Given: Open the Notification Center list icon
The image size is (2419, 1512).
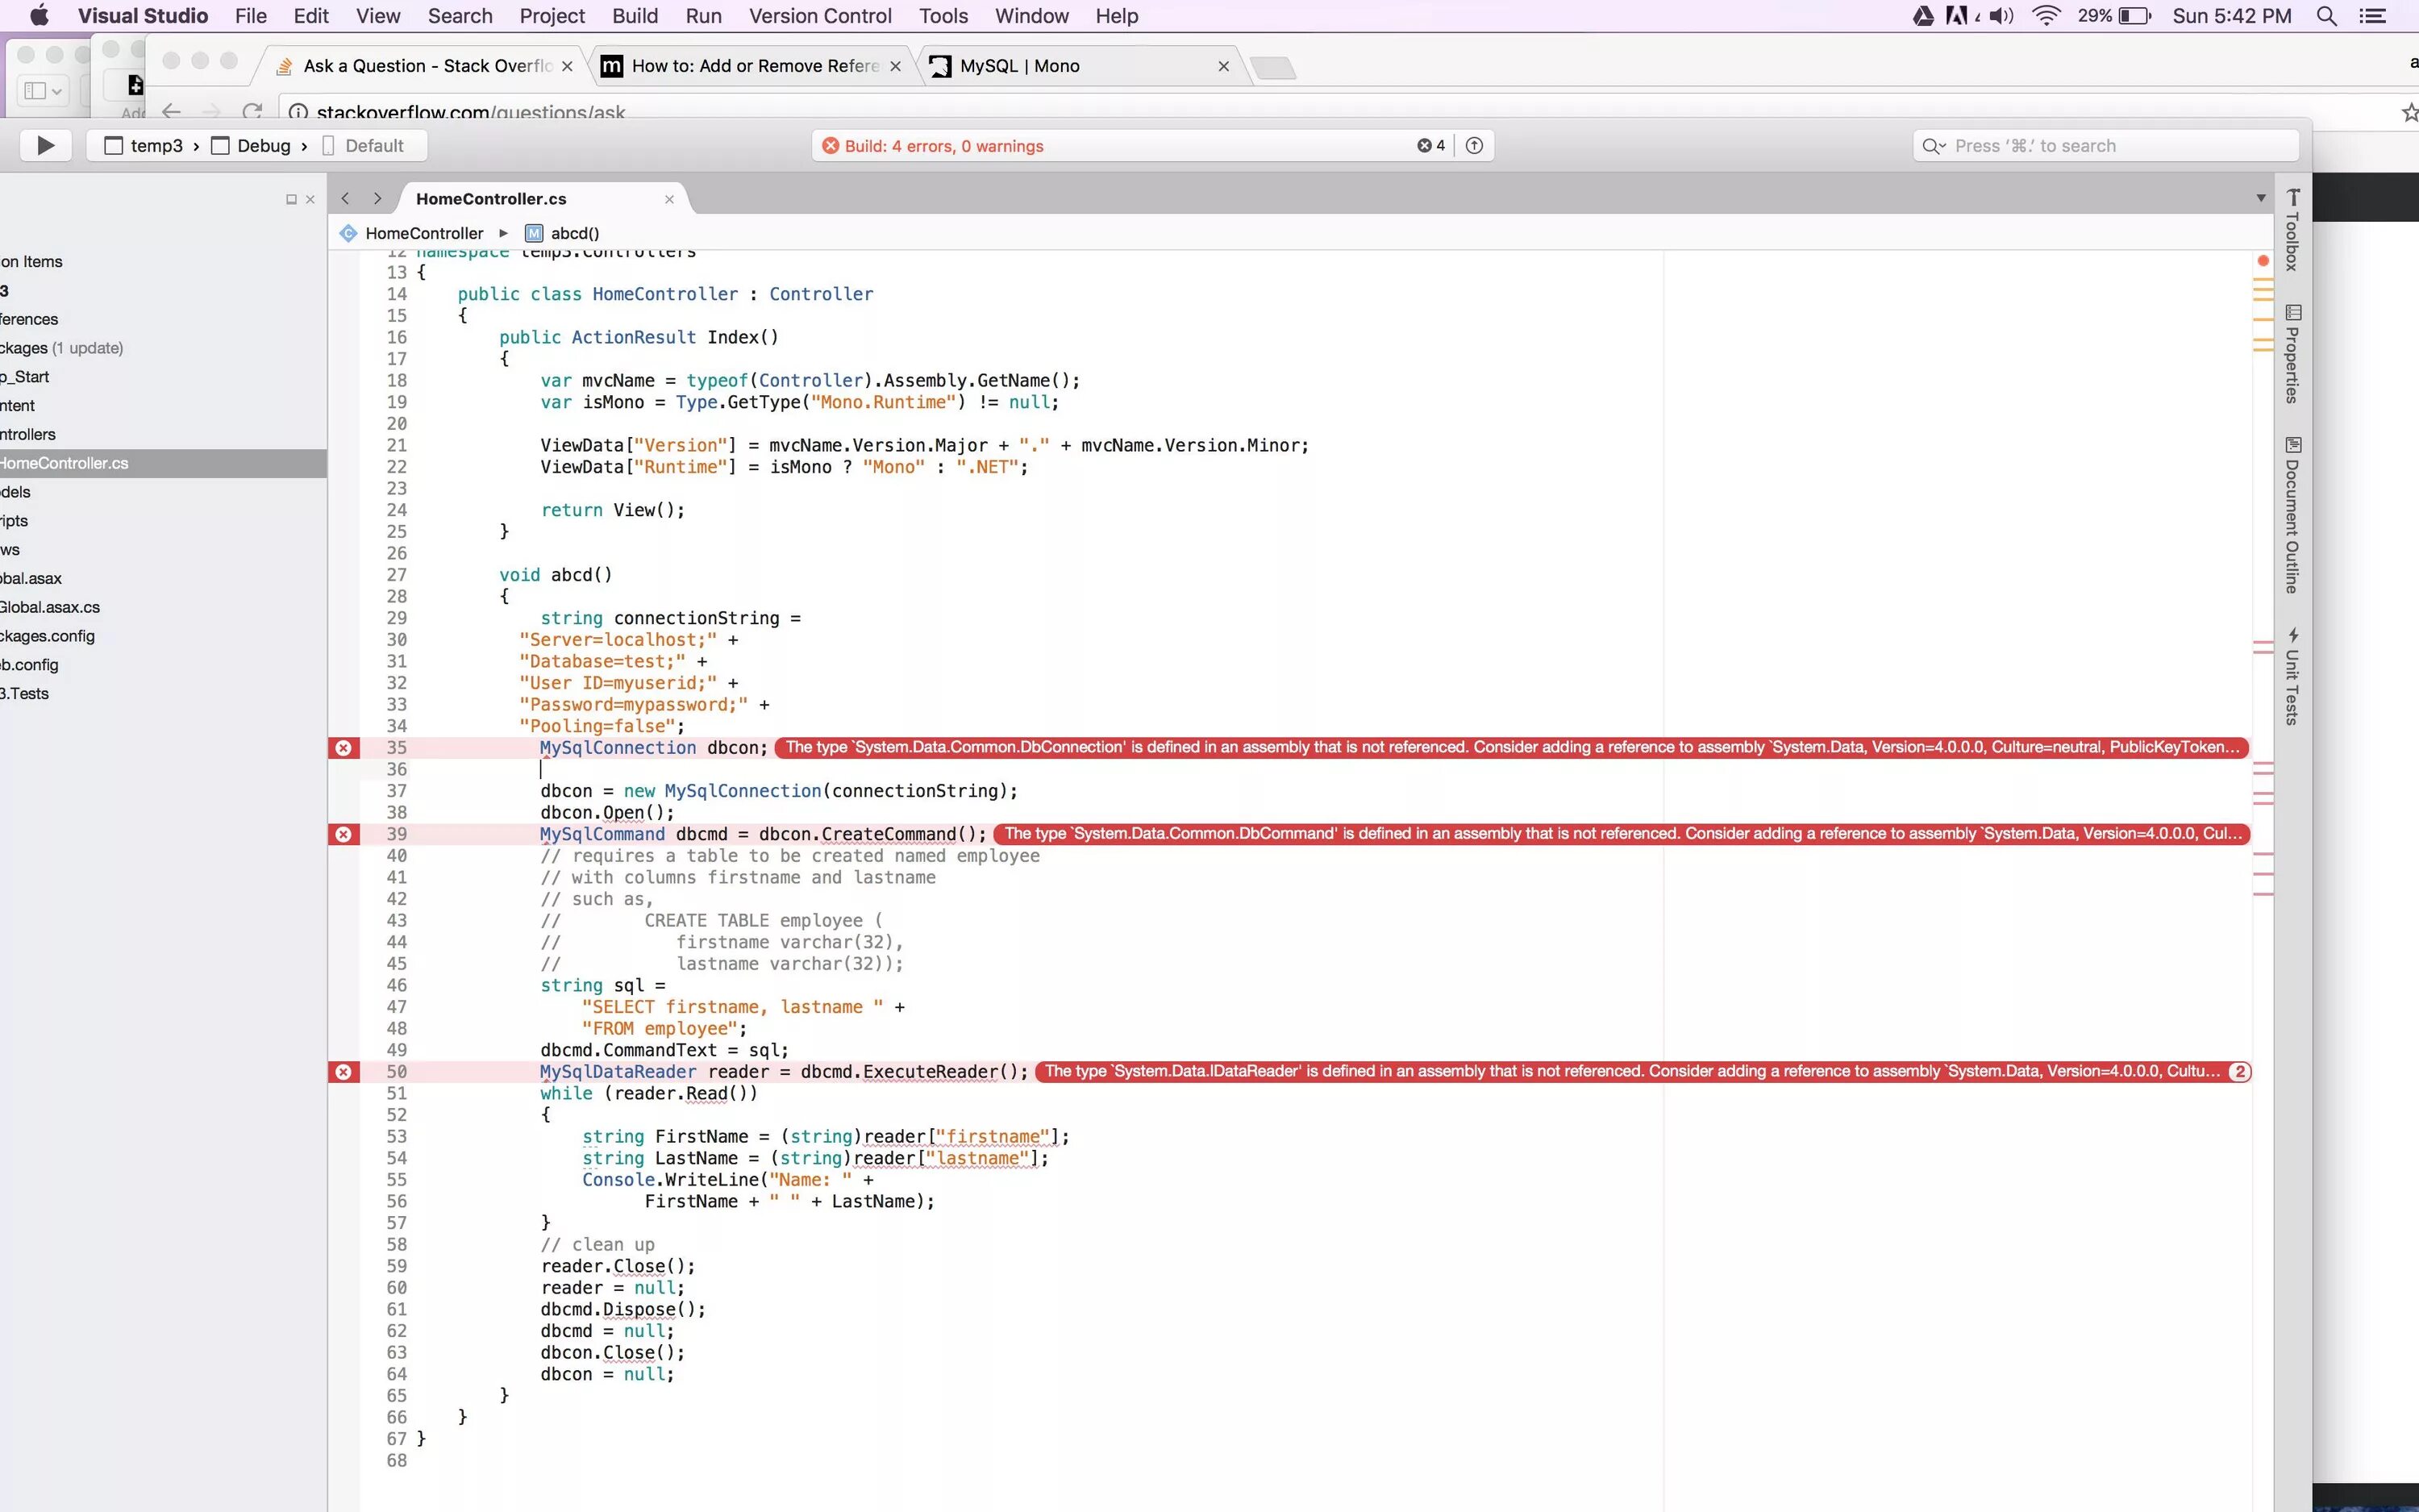Looking at the screenshot, I should tap(2372, 15).
